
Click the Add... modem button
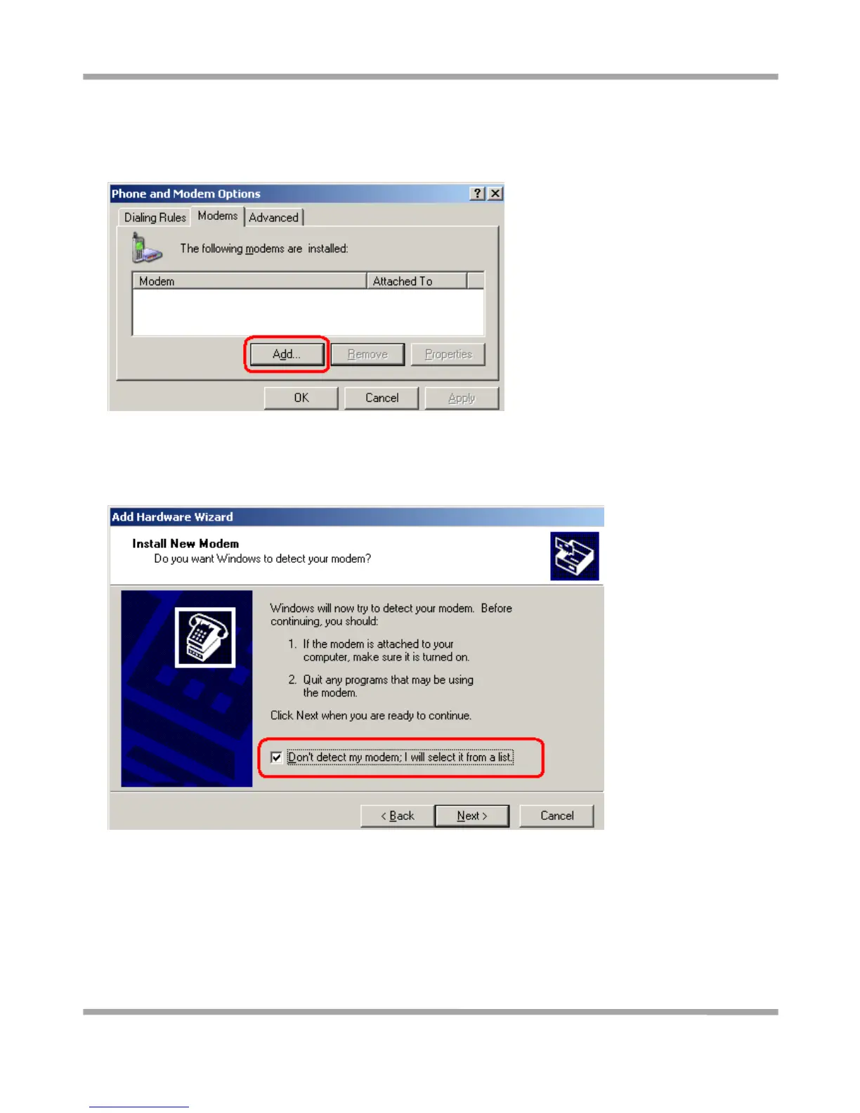pyautogui.click(x=287, y=354)
